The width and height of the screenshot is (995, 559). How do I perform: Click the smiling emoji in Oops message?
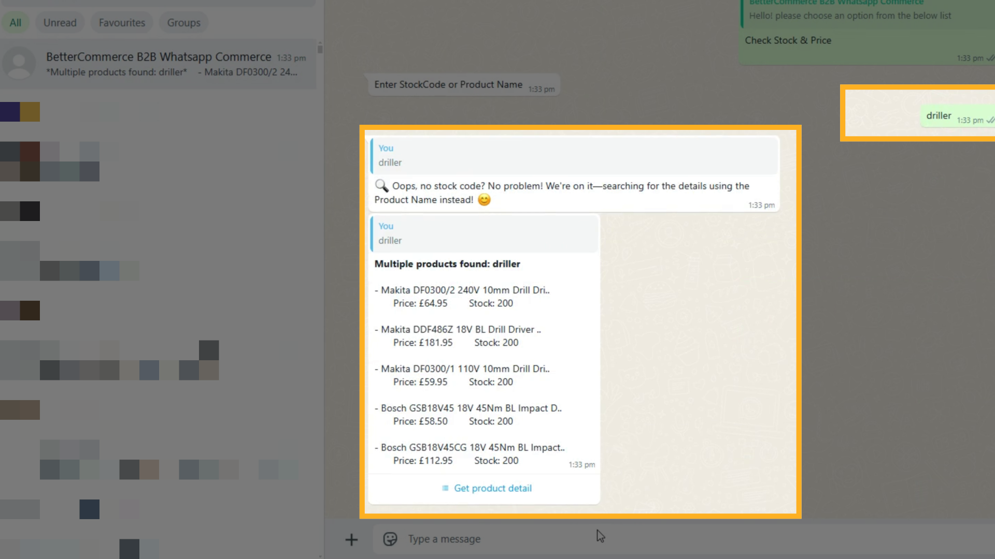click(x=484, y=200)
